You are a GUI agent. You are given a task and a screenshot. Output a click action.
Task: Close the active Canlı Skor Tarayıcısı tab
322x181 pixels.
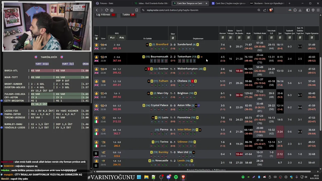click(206, 3)
